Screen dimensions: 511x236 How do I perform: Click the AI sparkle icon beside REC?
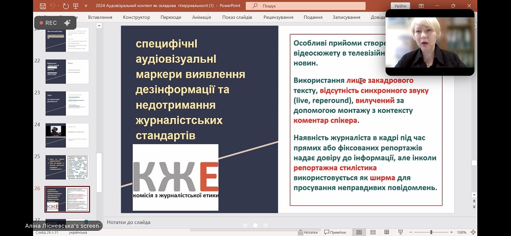tap(67, 23)
